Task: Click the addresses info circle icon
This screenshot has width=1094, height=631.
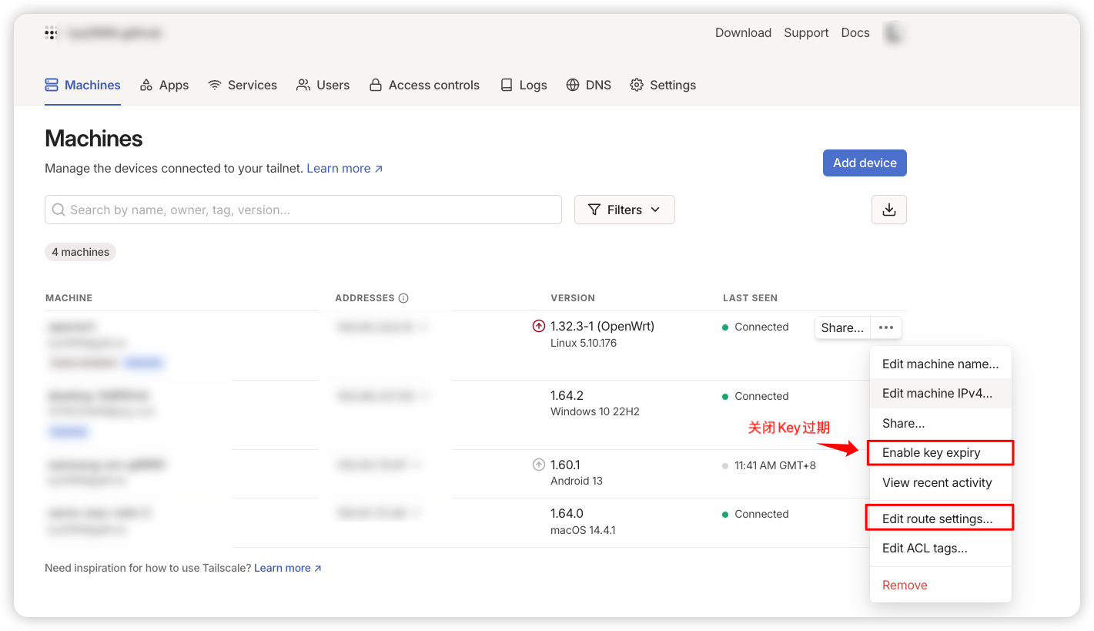Action: coord(403,298)
